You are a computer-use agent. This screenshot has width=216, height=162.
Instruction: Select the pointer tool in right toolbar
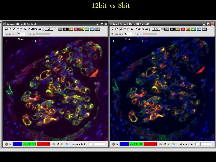[121, 29]
